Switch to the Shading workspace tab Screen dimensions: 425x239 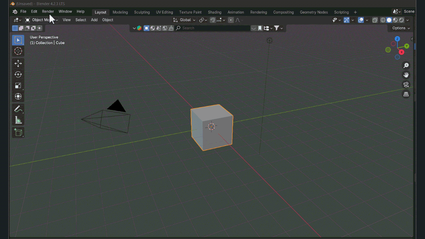[x=214, y=12]
